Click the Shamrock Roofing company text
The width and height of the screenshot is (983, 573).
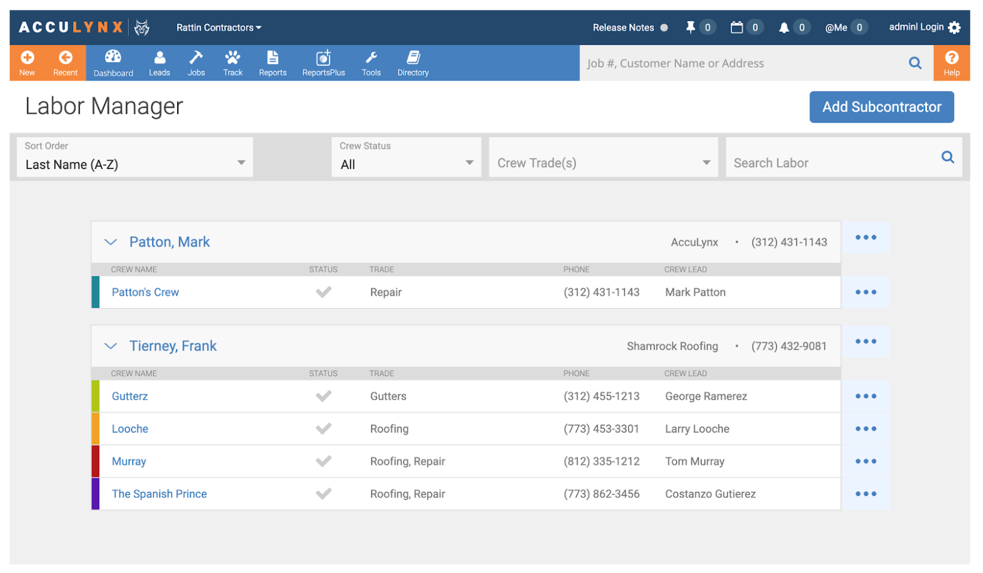pos(672,346)
